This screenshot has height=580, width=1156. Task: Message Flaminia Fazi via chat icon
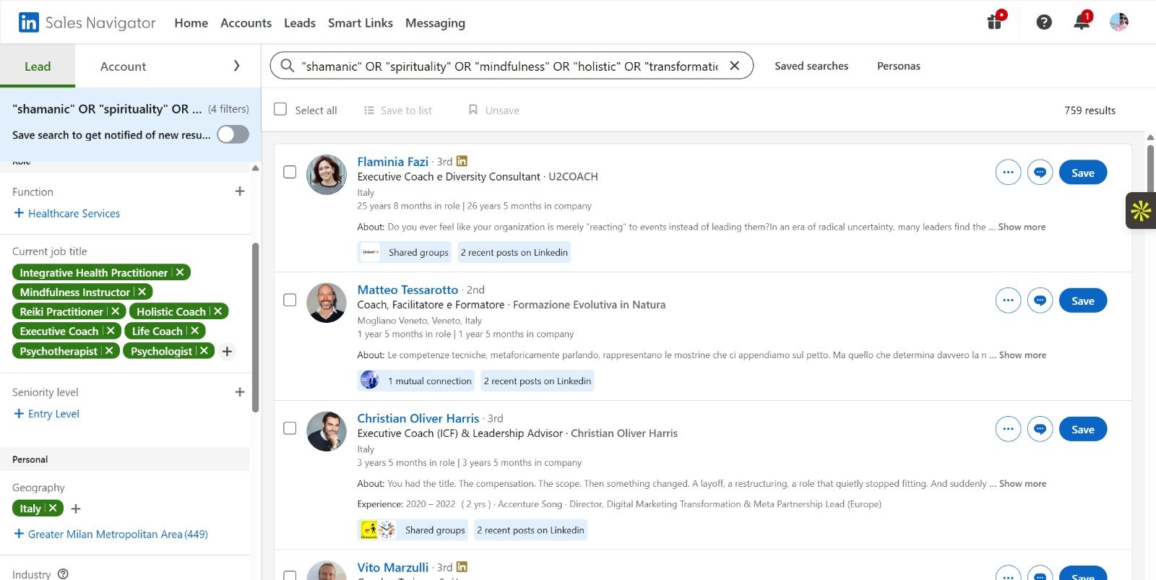click(1040, 172)
